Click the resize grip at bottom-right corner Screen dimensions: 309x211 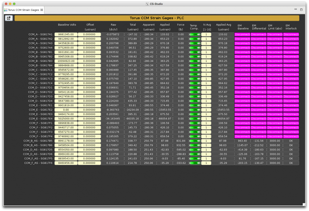(304, 204)
